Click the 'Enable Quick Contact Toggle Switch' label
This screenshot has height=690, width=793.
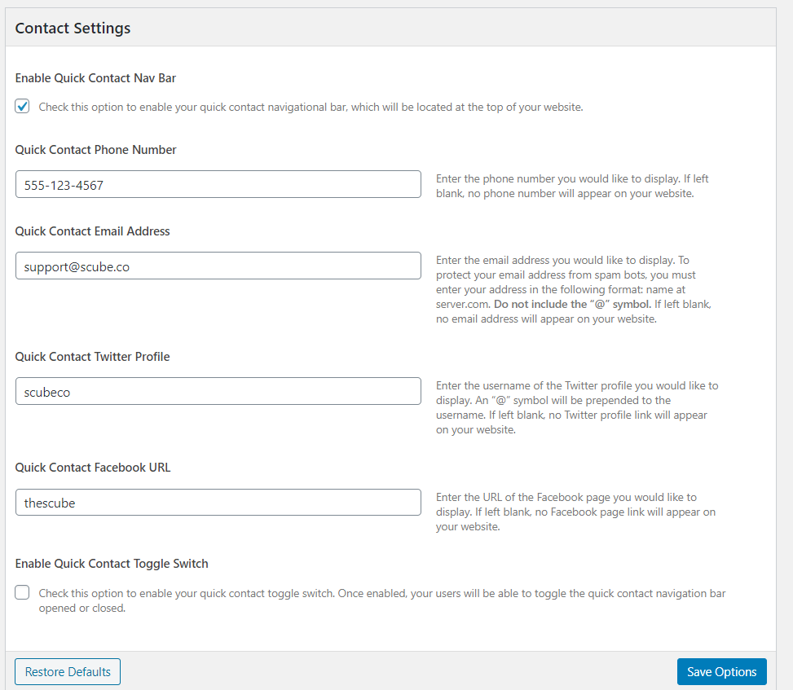pos(112,564)
